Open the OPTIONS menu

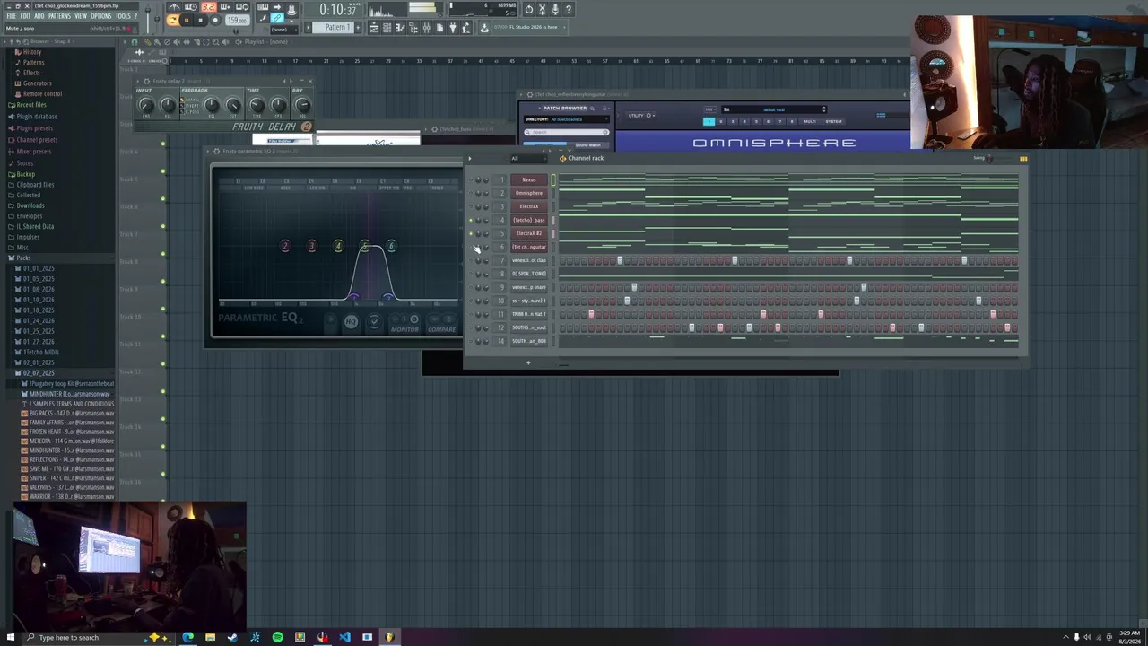tap(101, 16)
